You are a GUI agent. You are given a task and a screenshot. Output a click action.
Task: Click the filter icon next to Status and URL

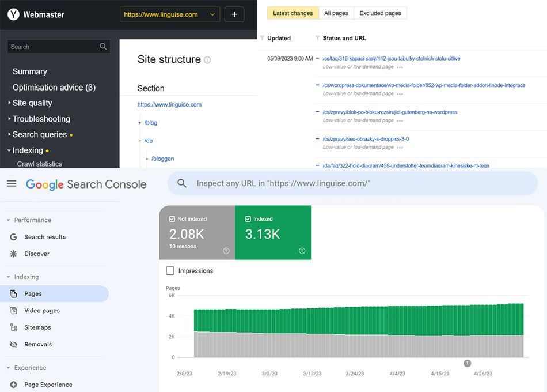pyautogui.click(x=317, y=38)
